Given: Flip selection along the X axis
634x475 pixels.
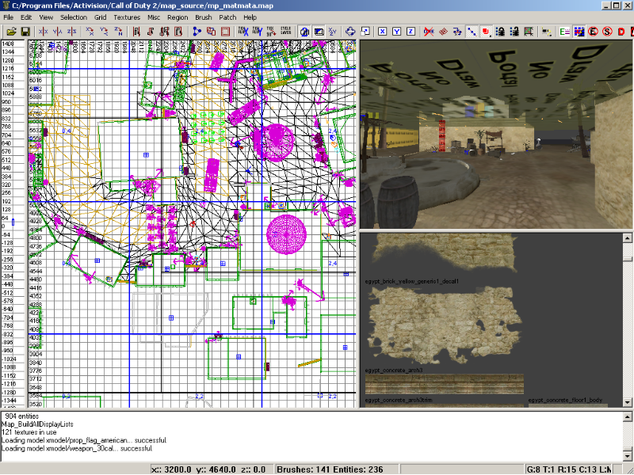Looking at the screenshot, I should (44, 32).
